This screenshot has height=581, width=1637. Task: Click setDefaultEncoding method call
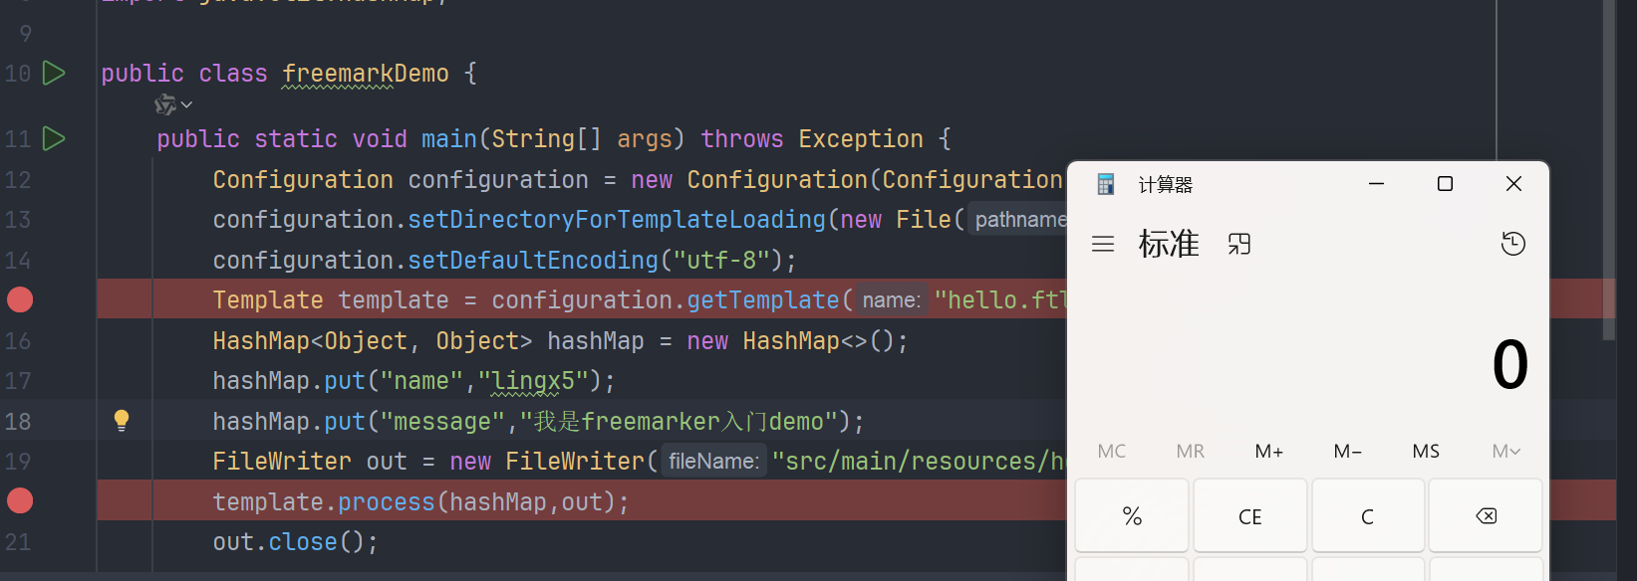(533, 261)
